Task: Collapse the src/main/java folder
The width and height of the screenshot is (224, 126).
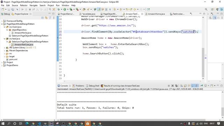Action: [5, 27]
